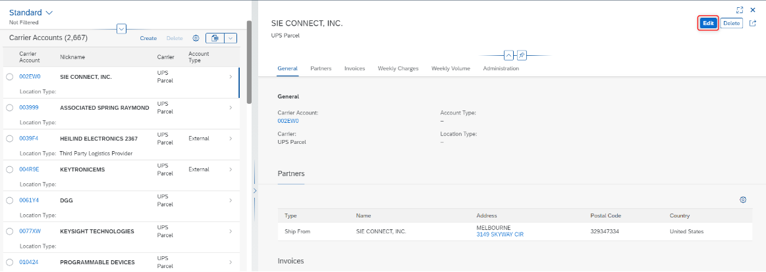Click the list panel vertical scrollbar
The image size is (766, 272).
pos(249,62)
